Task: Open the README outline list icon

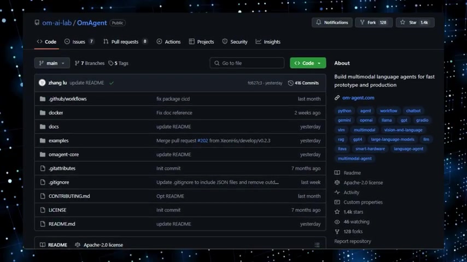Action: coord(317,245)
